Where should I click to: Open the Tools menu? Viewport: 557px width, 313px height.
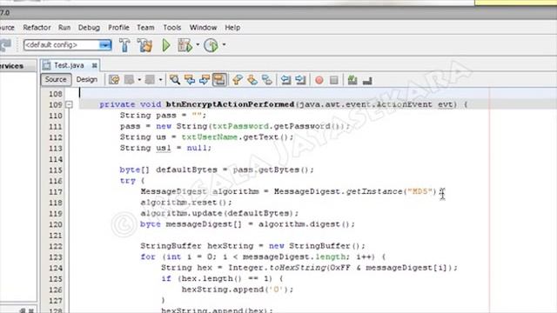coord(172,27)
